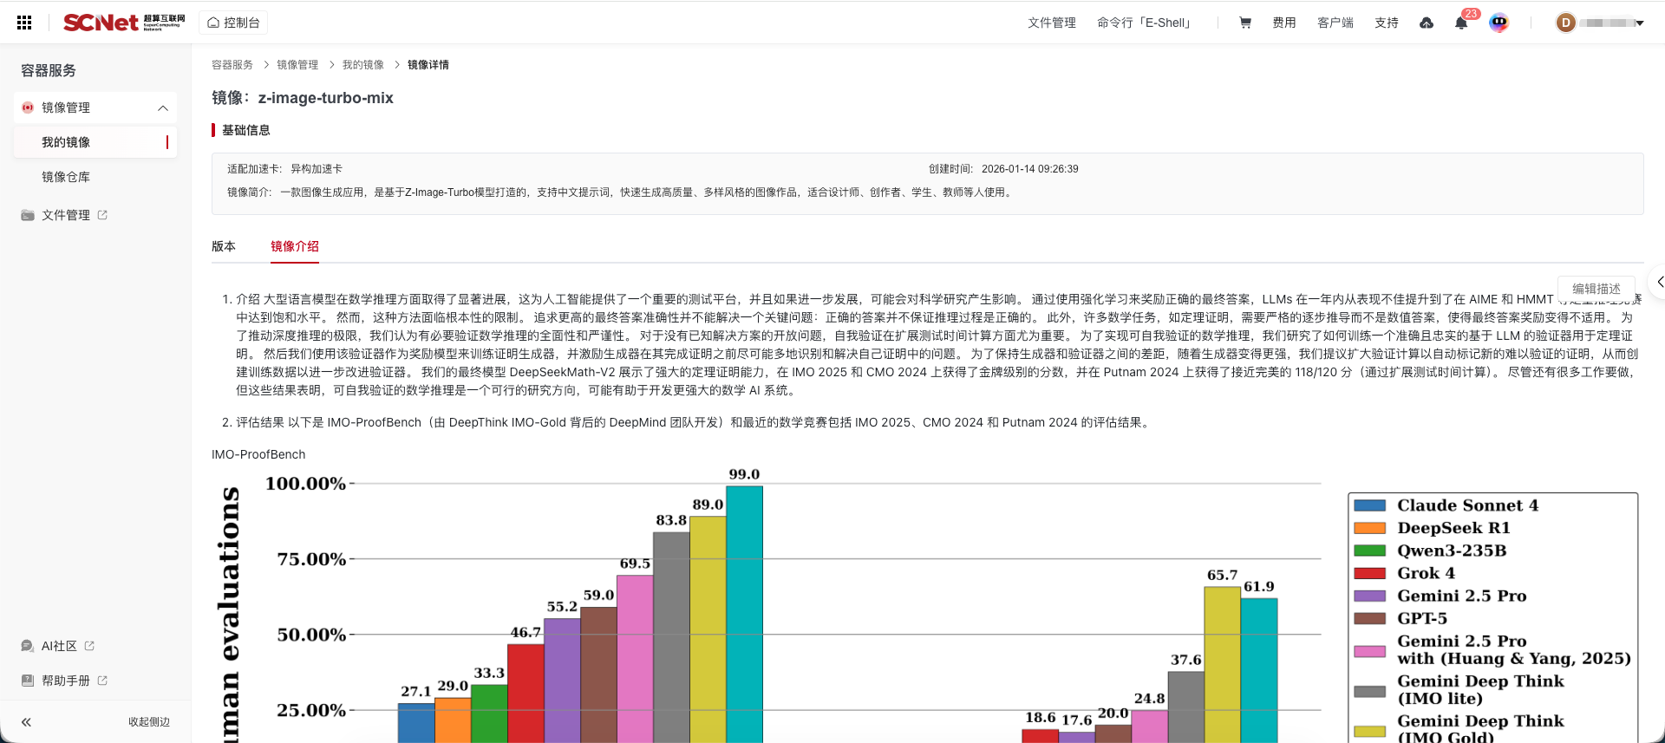Click the creation time 2026-01-14 09:26:39
The image size is (1665, 743).
coord(1030,169)
